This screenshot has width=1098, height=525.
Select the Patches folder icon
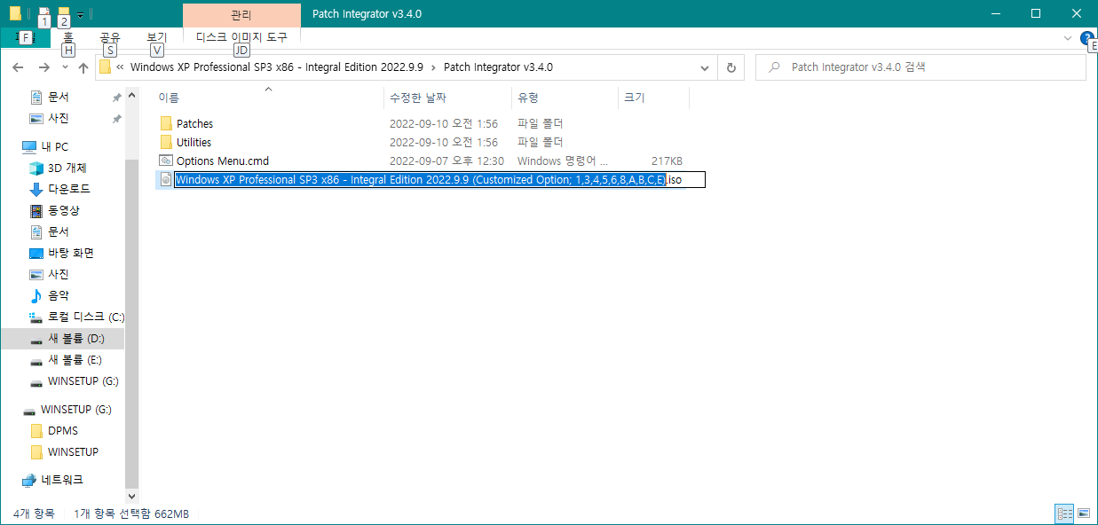[165, 123]
